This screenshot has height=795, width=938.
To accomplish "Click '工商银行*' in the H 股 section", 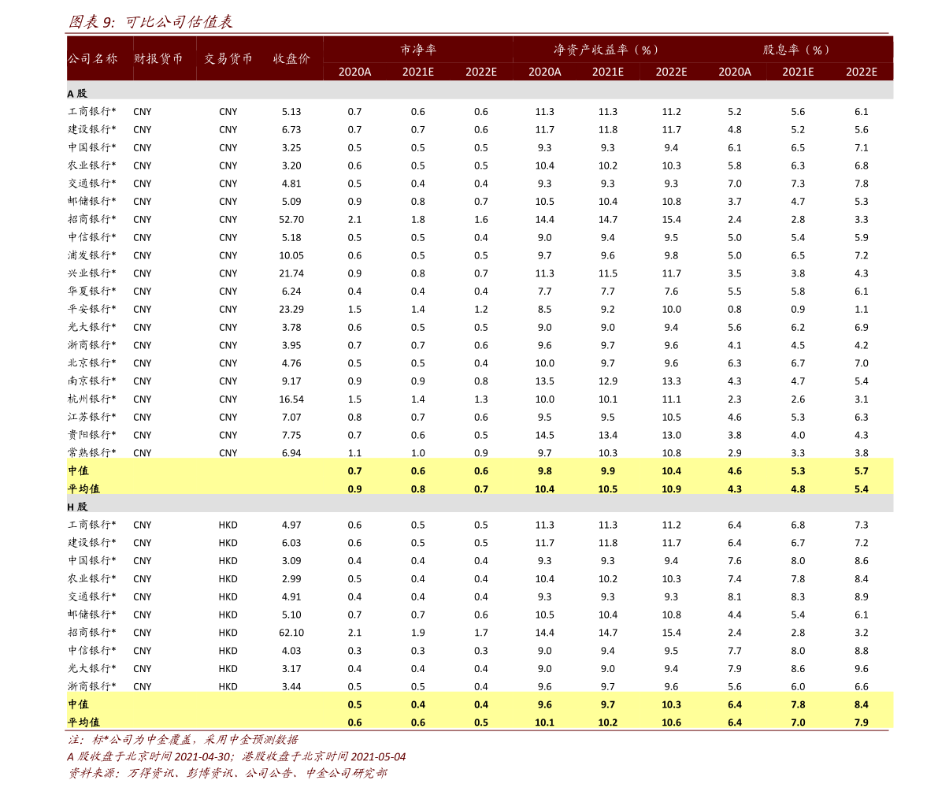I will coord(91,525).
